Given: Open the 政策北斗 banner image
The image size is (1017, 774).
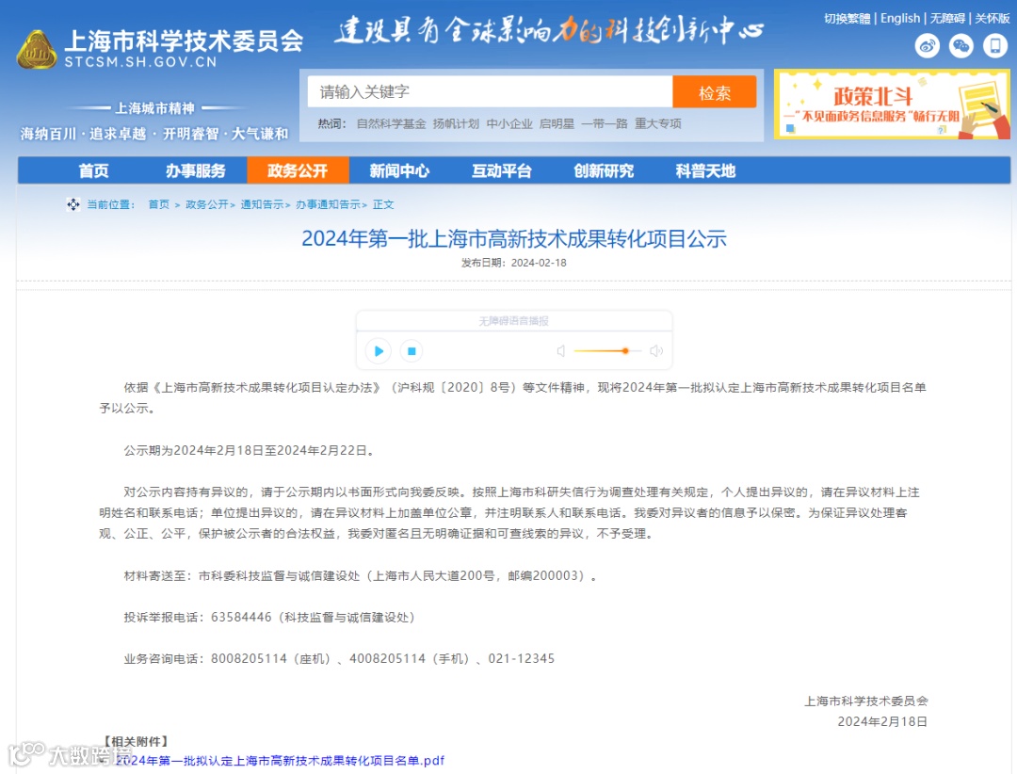Looking at the screenshot, I should point(891,104).
